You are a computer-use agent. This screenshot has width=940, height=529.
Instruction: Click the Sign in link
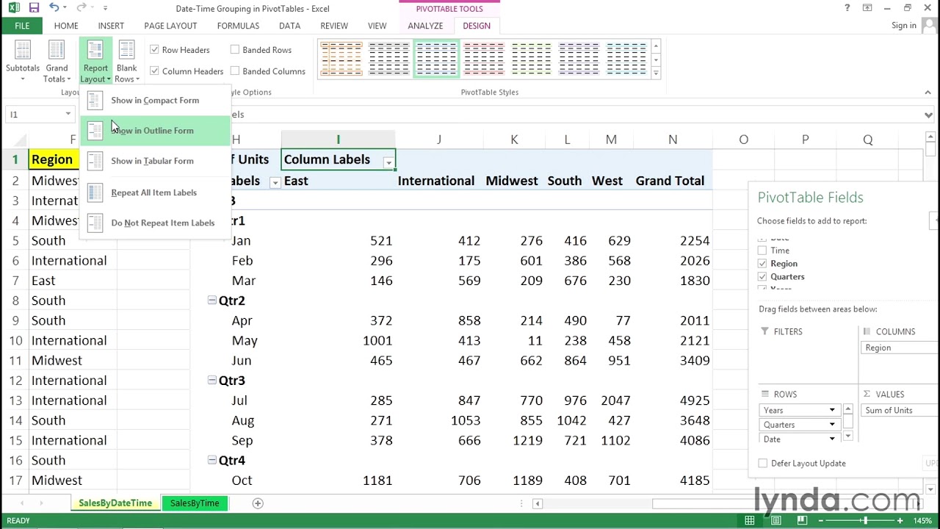[x=903, y=26]
